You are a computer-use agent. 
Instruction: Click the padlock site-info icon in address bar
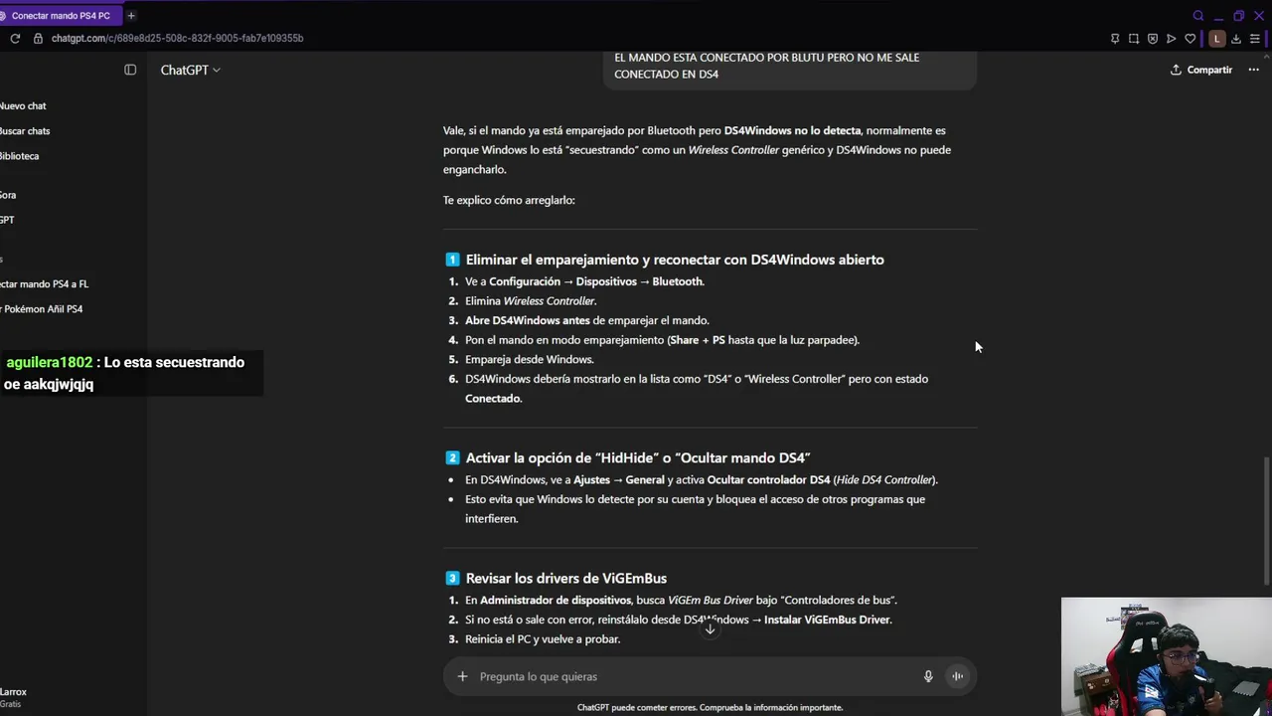[38, 38]
